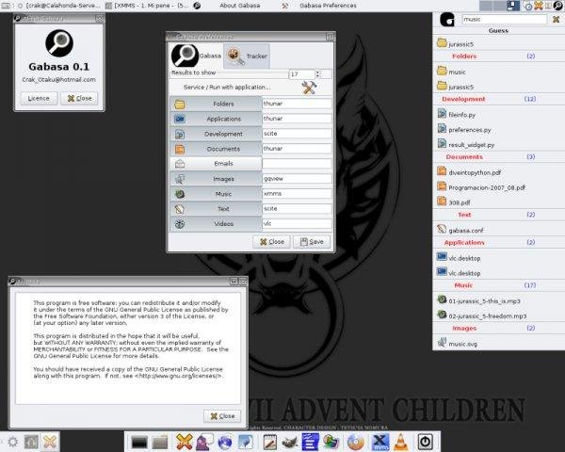Click the Music service button in Preferences
This screenshot has height=452, width=565.
point(216,194)
